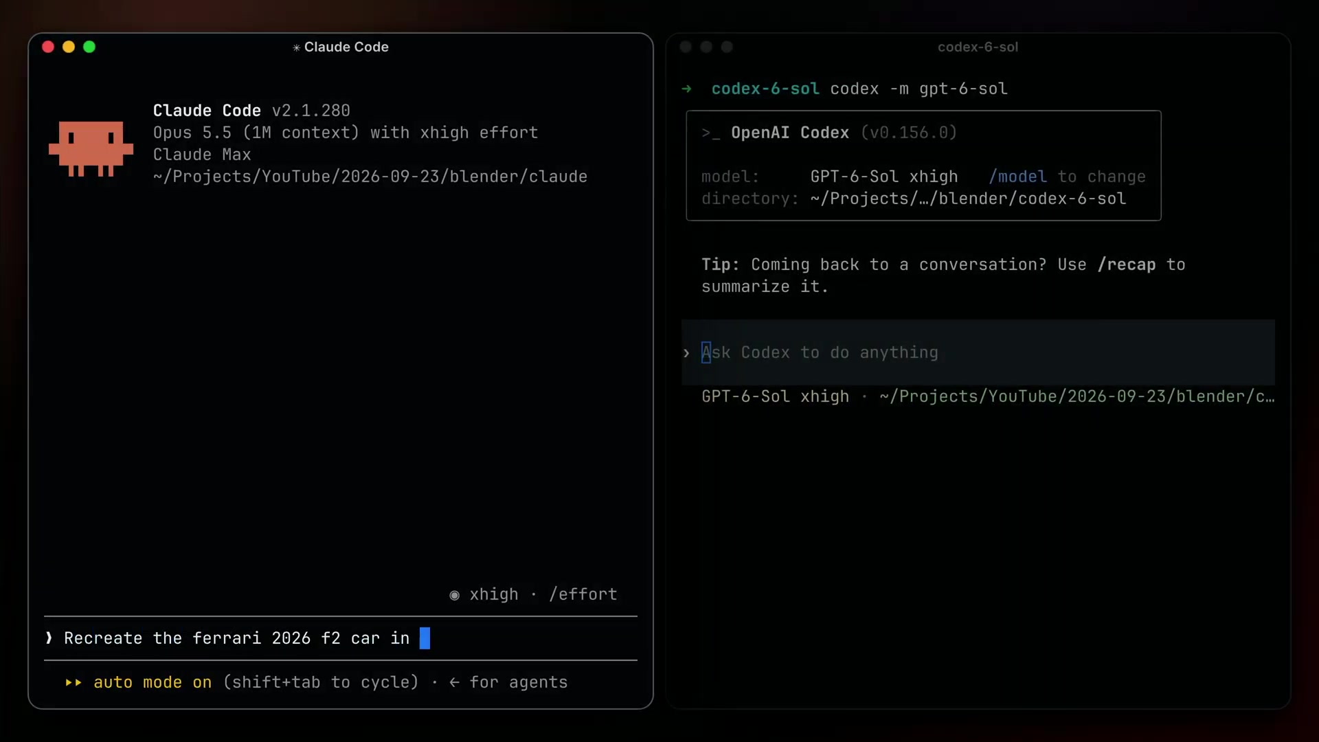Click 'codex -m gpt-6-sol' command text
Image resolution: width=1319 pixels, height=742 pixels.
pyautogui.click(x=919, y=89)
